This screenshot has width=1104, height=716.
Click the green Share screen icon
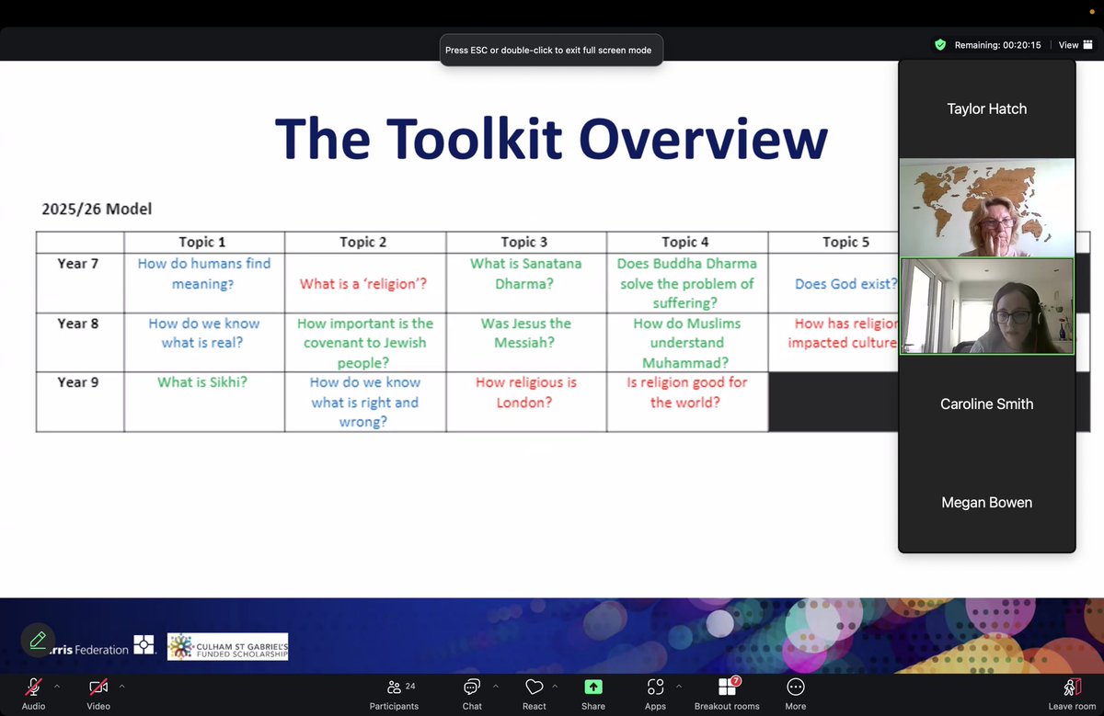coord(593,687)
